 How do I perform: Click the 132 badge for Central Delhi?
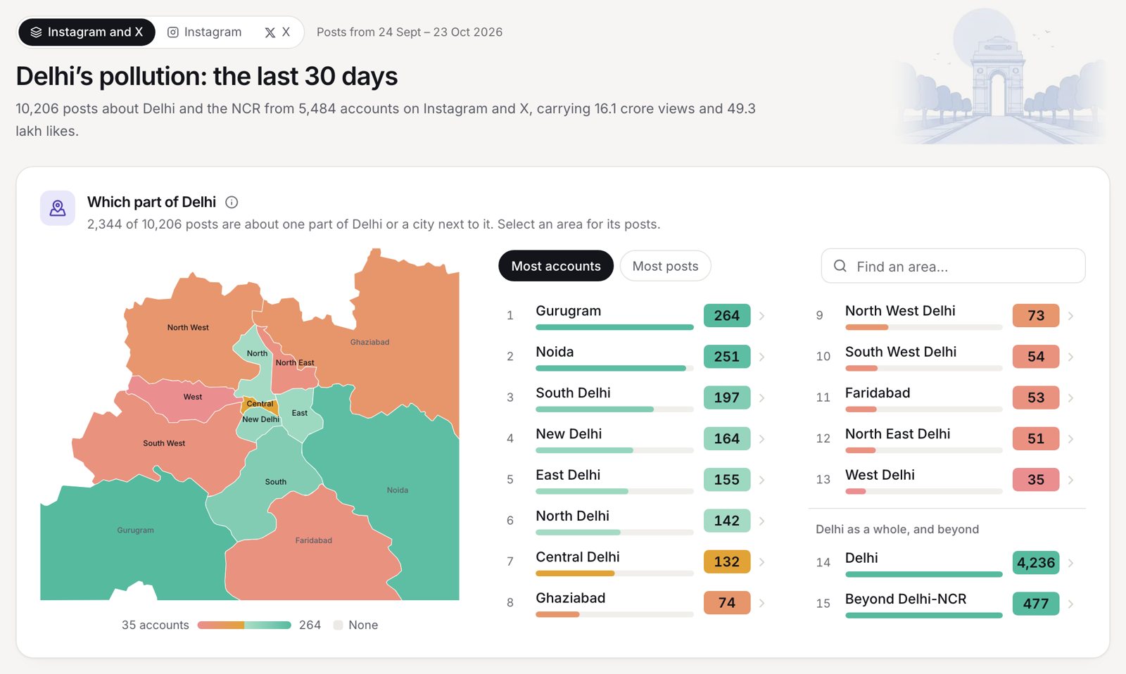coord(727,562)
